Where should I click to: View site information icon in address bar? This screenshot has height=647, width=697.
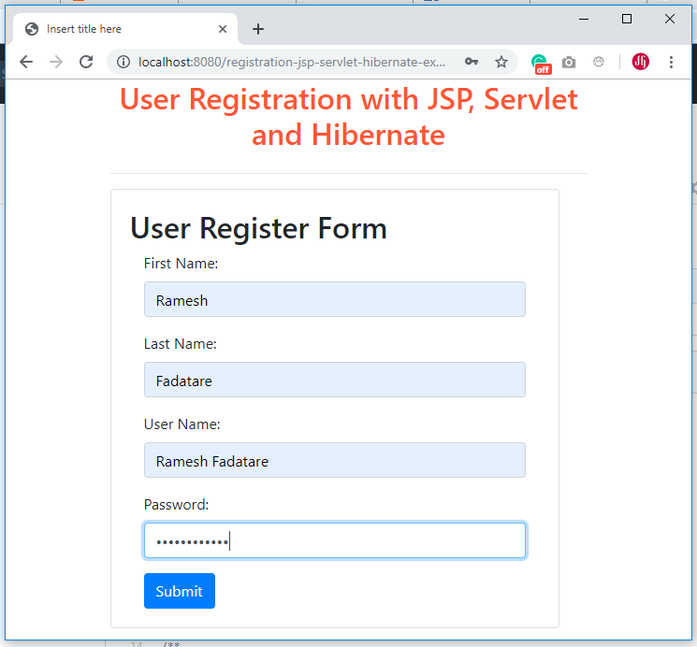coord(123,62)
